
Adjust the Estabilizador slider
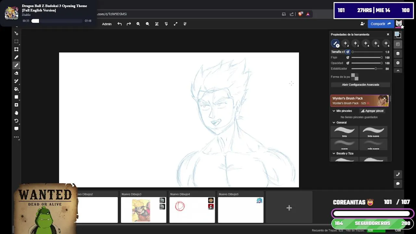tap(367, 69)
